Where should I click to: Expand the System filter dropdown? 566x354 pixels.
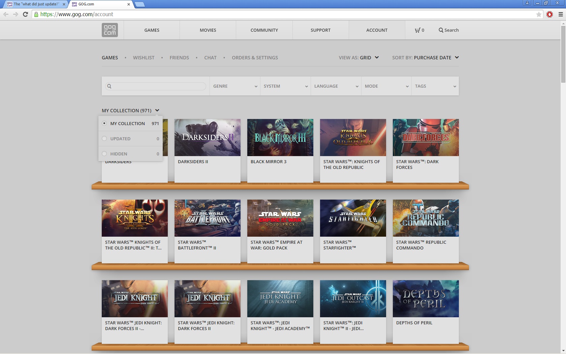pos(285,86)
